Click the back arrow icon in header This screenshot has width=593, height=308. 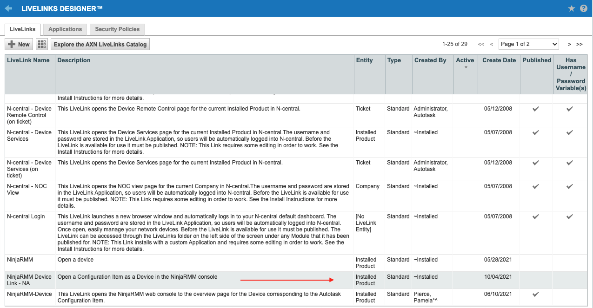pyautogui.click(x=8, y=8)
